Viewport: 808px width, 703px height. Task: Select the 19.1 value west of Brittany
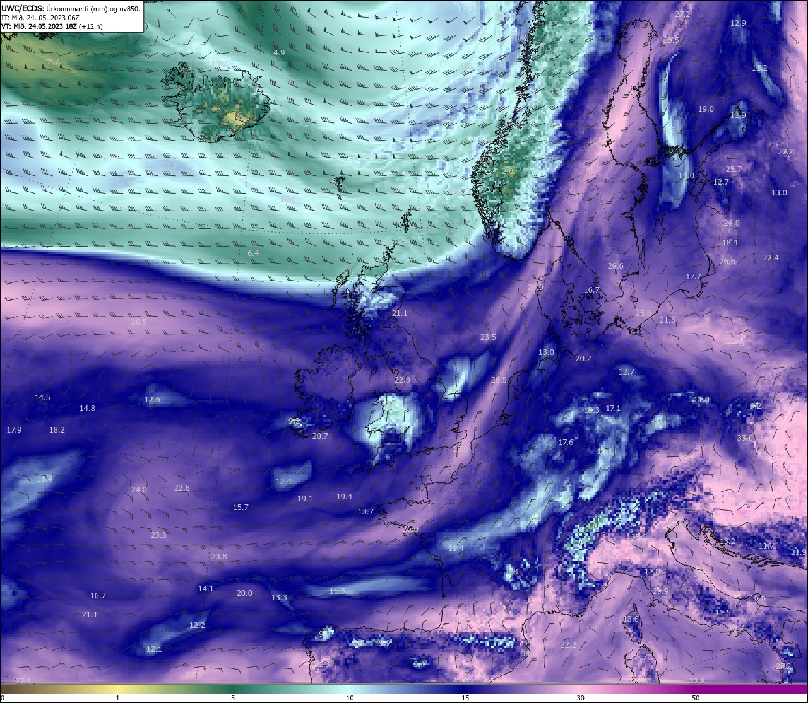[x=305, y=499]
